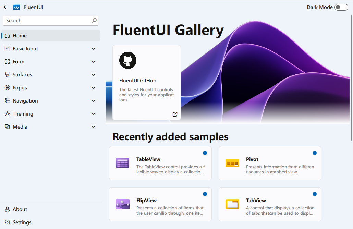Click the blue dot on Pivot card

(315, 153)
